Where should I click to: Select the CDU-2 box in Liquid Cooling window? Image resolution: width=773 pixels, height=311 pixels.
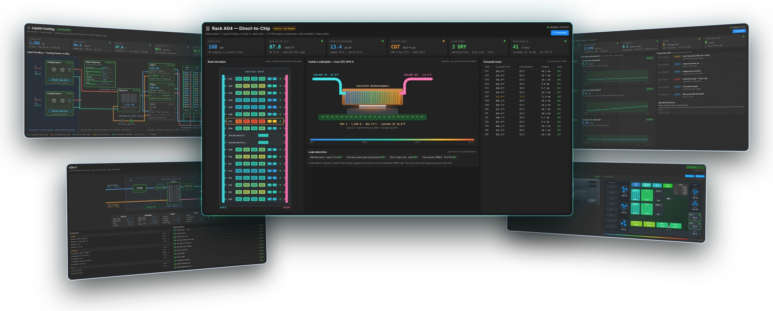pyautogui.click(x=162, y=92)
